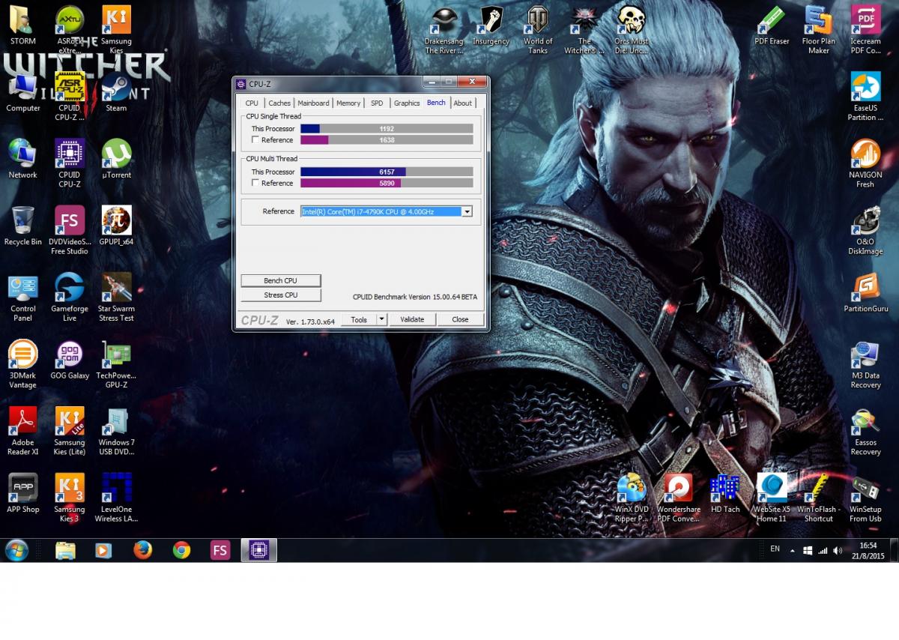Show the About tab
The image size is (899, 640).
[x=463, y=103]
